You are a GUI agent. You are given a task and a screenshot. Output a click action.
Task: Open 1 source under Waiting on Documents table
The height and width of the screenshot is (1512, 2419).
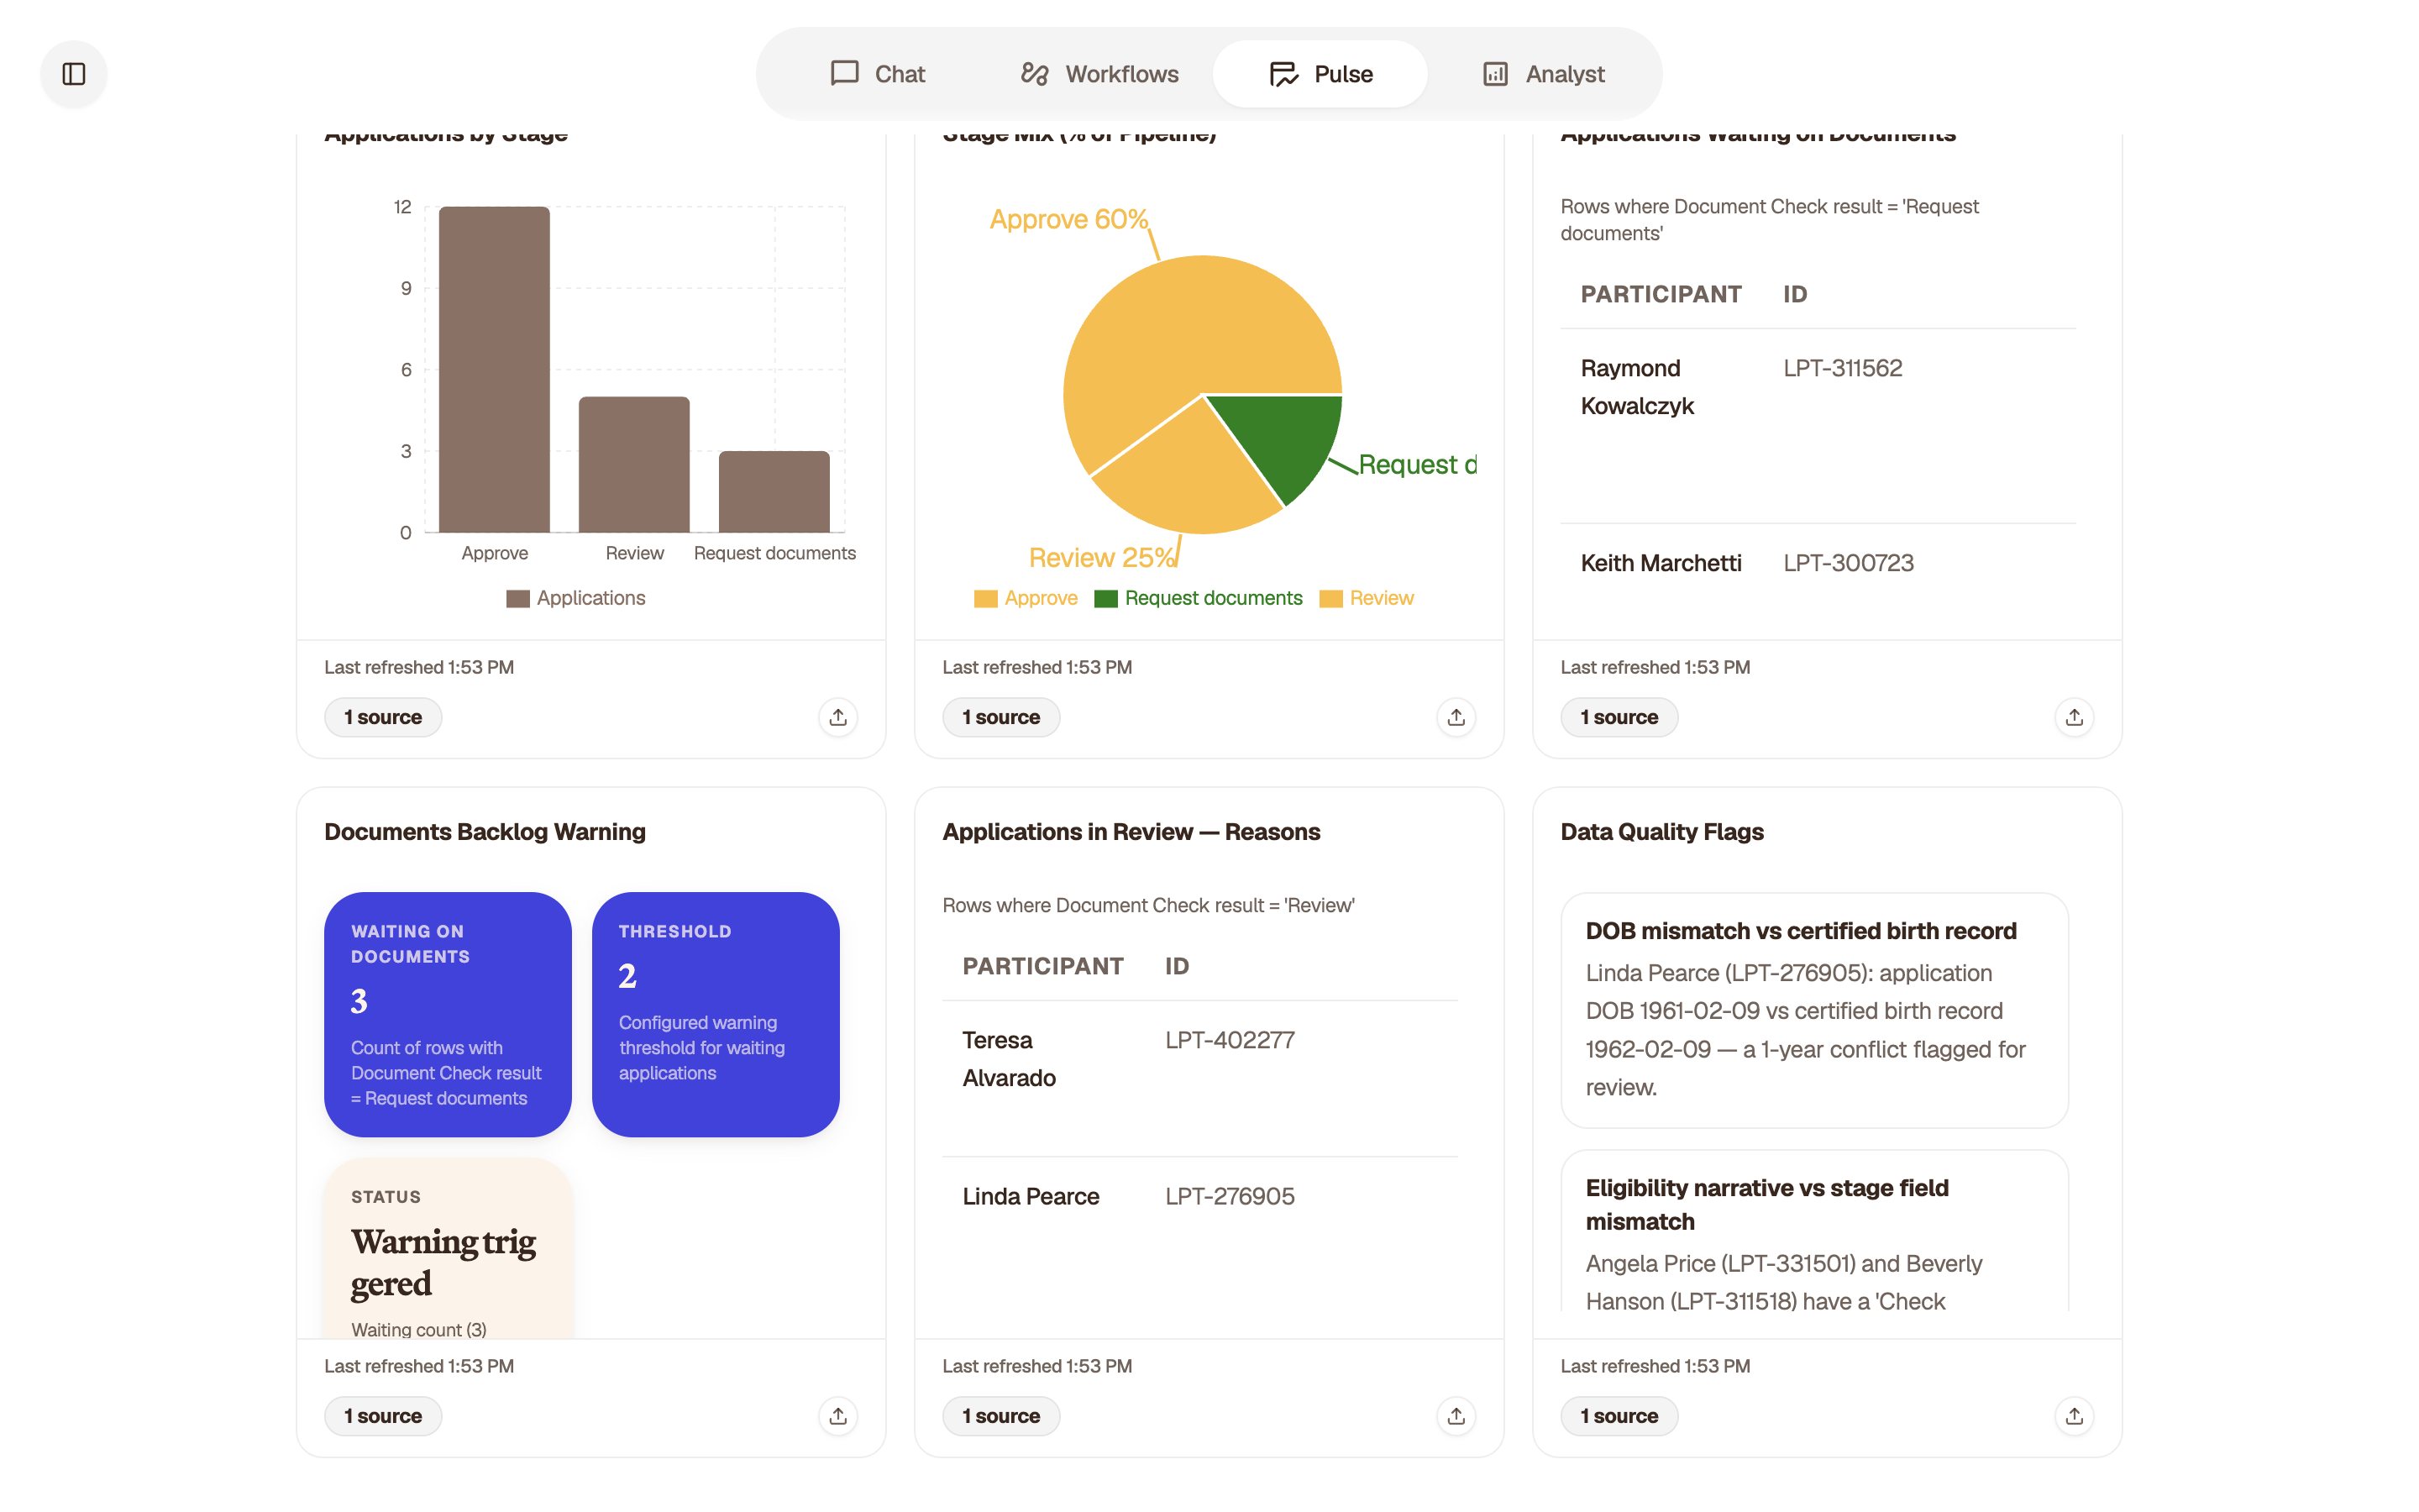pos(1619,717)
